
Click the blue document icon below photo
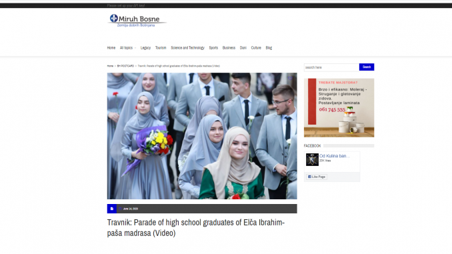(112, 209)
